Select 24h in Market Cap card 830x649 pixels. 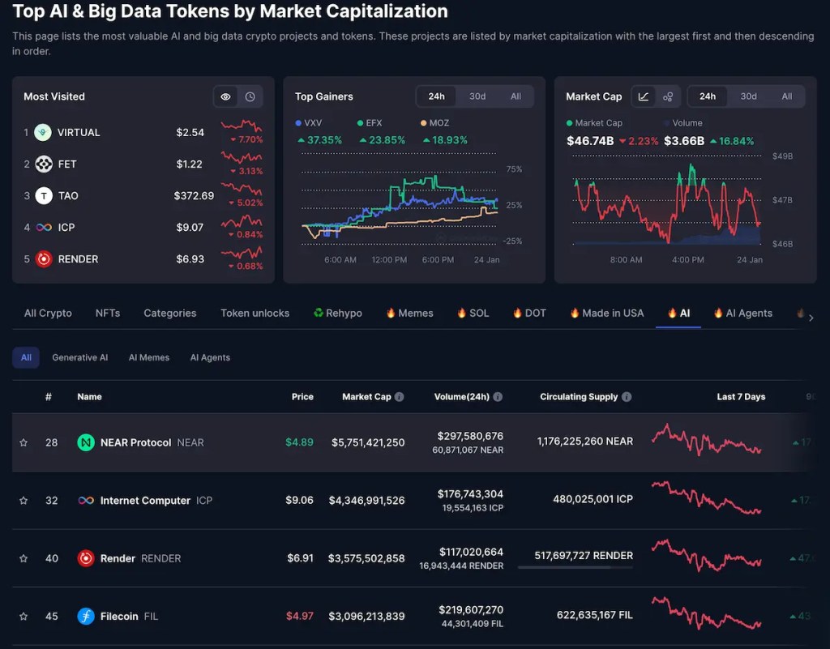tap(707, 96)
